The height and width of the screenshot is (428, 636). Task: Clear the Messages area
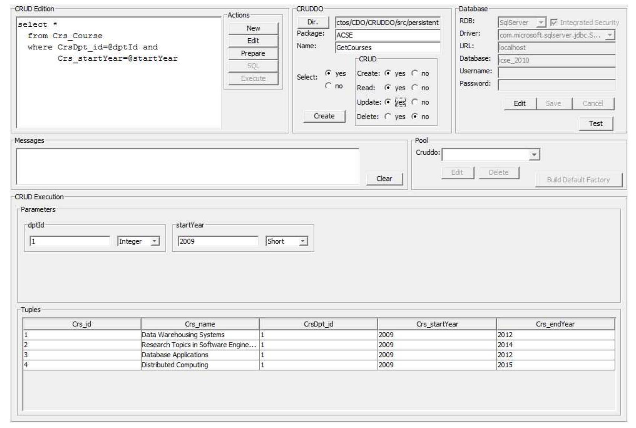click(x=384, y=179)
